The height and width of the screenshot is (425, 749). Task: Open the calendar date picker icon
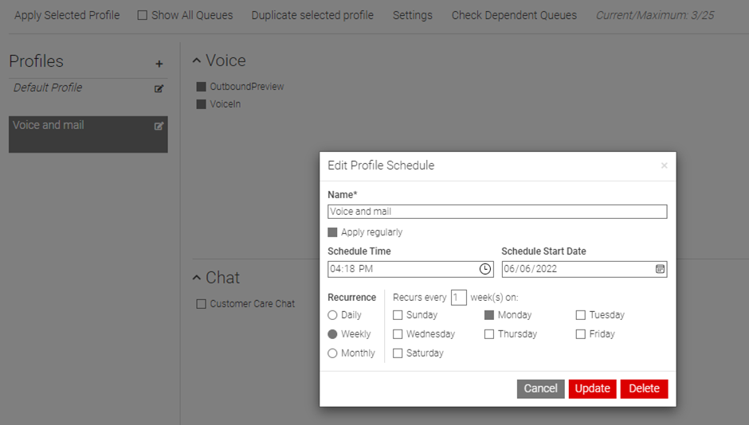point(660,269)
